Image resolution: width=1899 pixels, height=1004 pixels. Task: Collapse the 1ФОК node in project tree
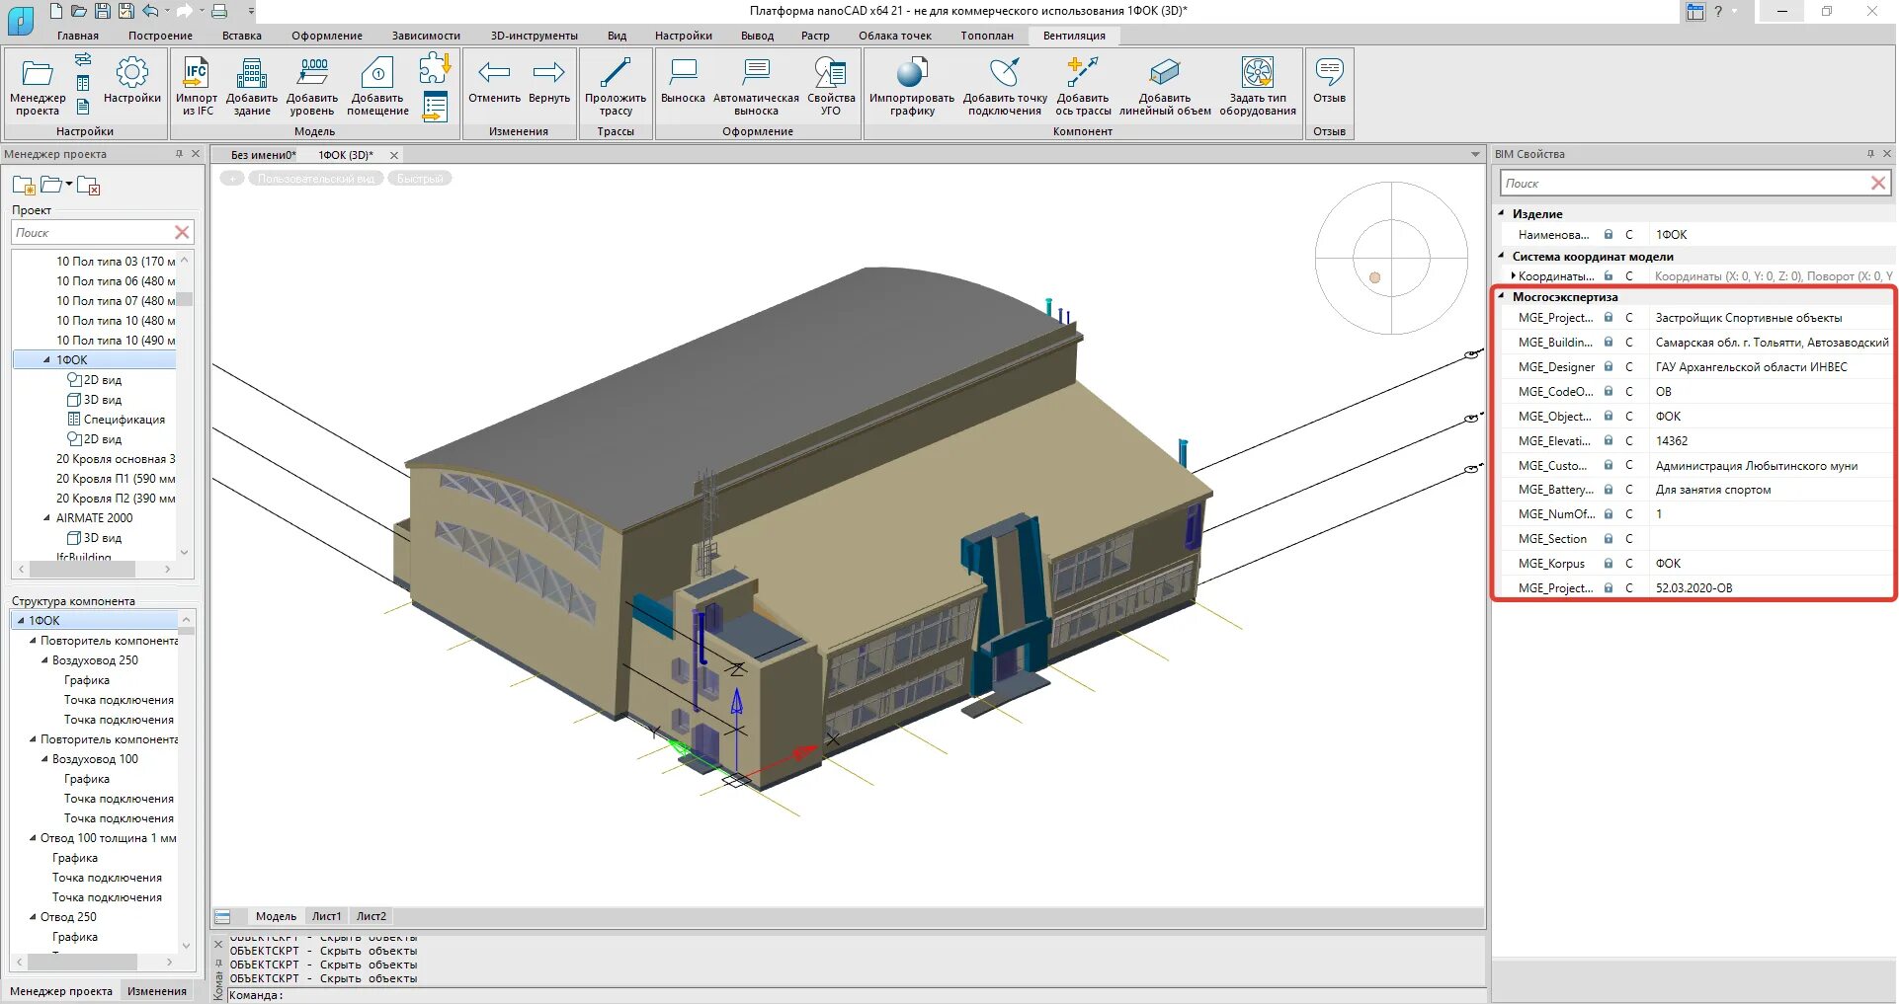46,360
